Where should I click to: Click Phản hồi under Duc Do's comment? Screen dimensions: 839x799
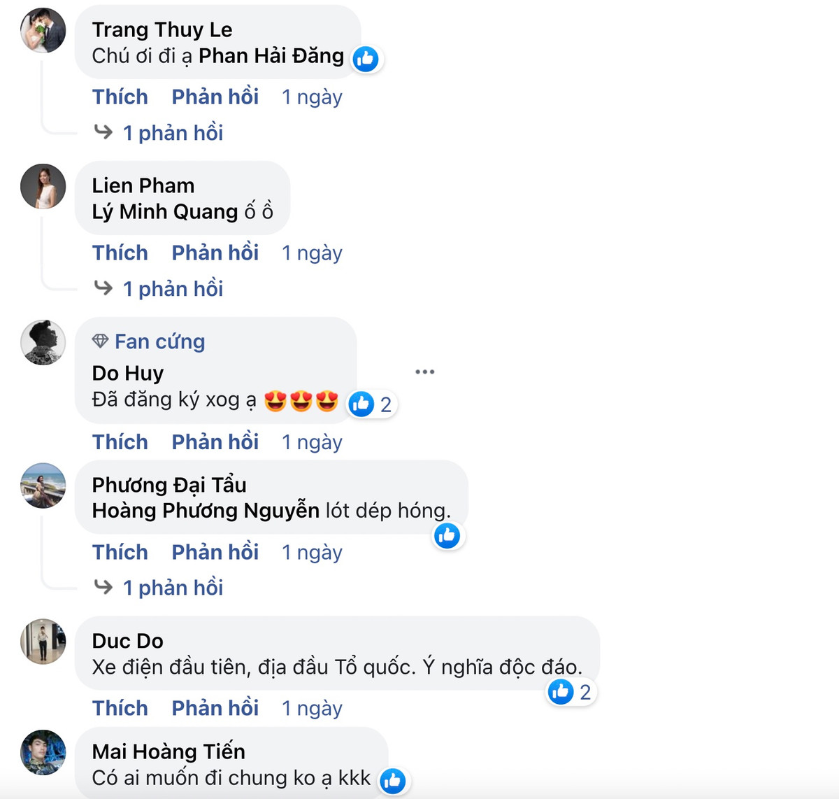tap(215, 708)
